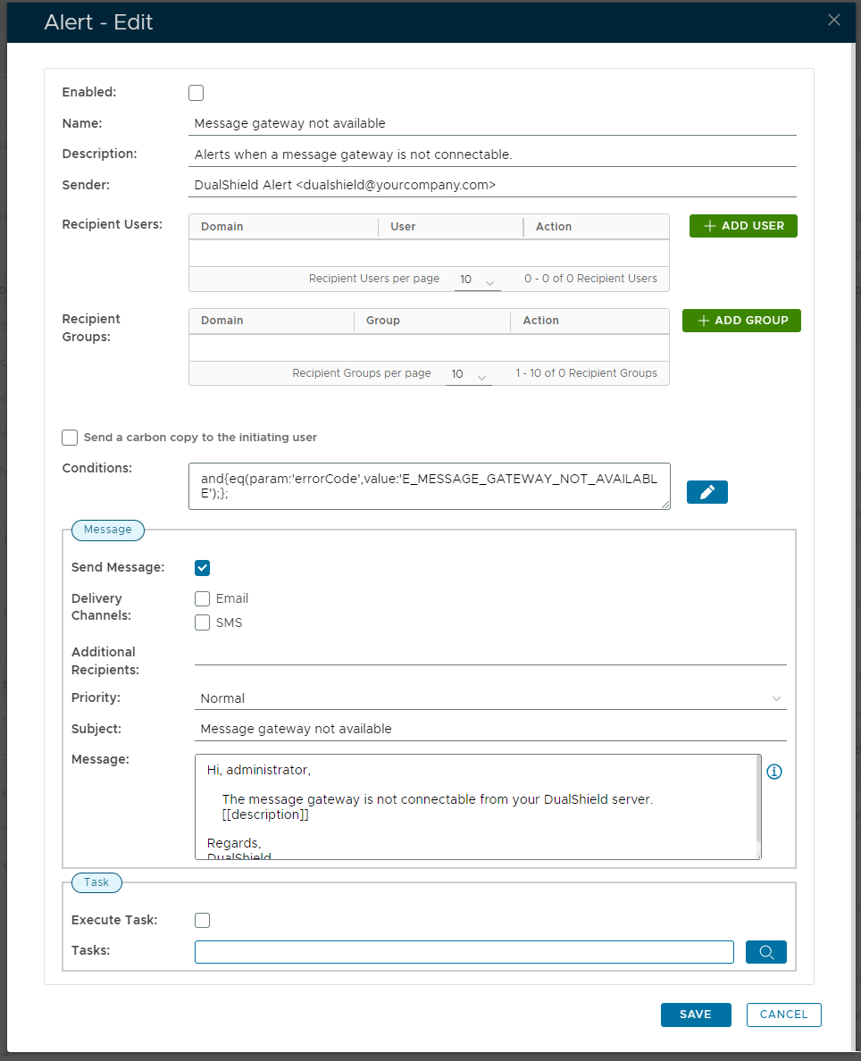
Task: Select the Message section tab
Action: (x=107, y=530)
